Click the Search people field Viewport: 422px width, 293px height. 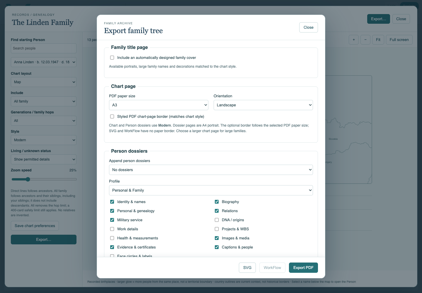click(44, 48)
